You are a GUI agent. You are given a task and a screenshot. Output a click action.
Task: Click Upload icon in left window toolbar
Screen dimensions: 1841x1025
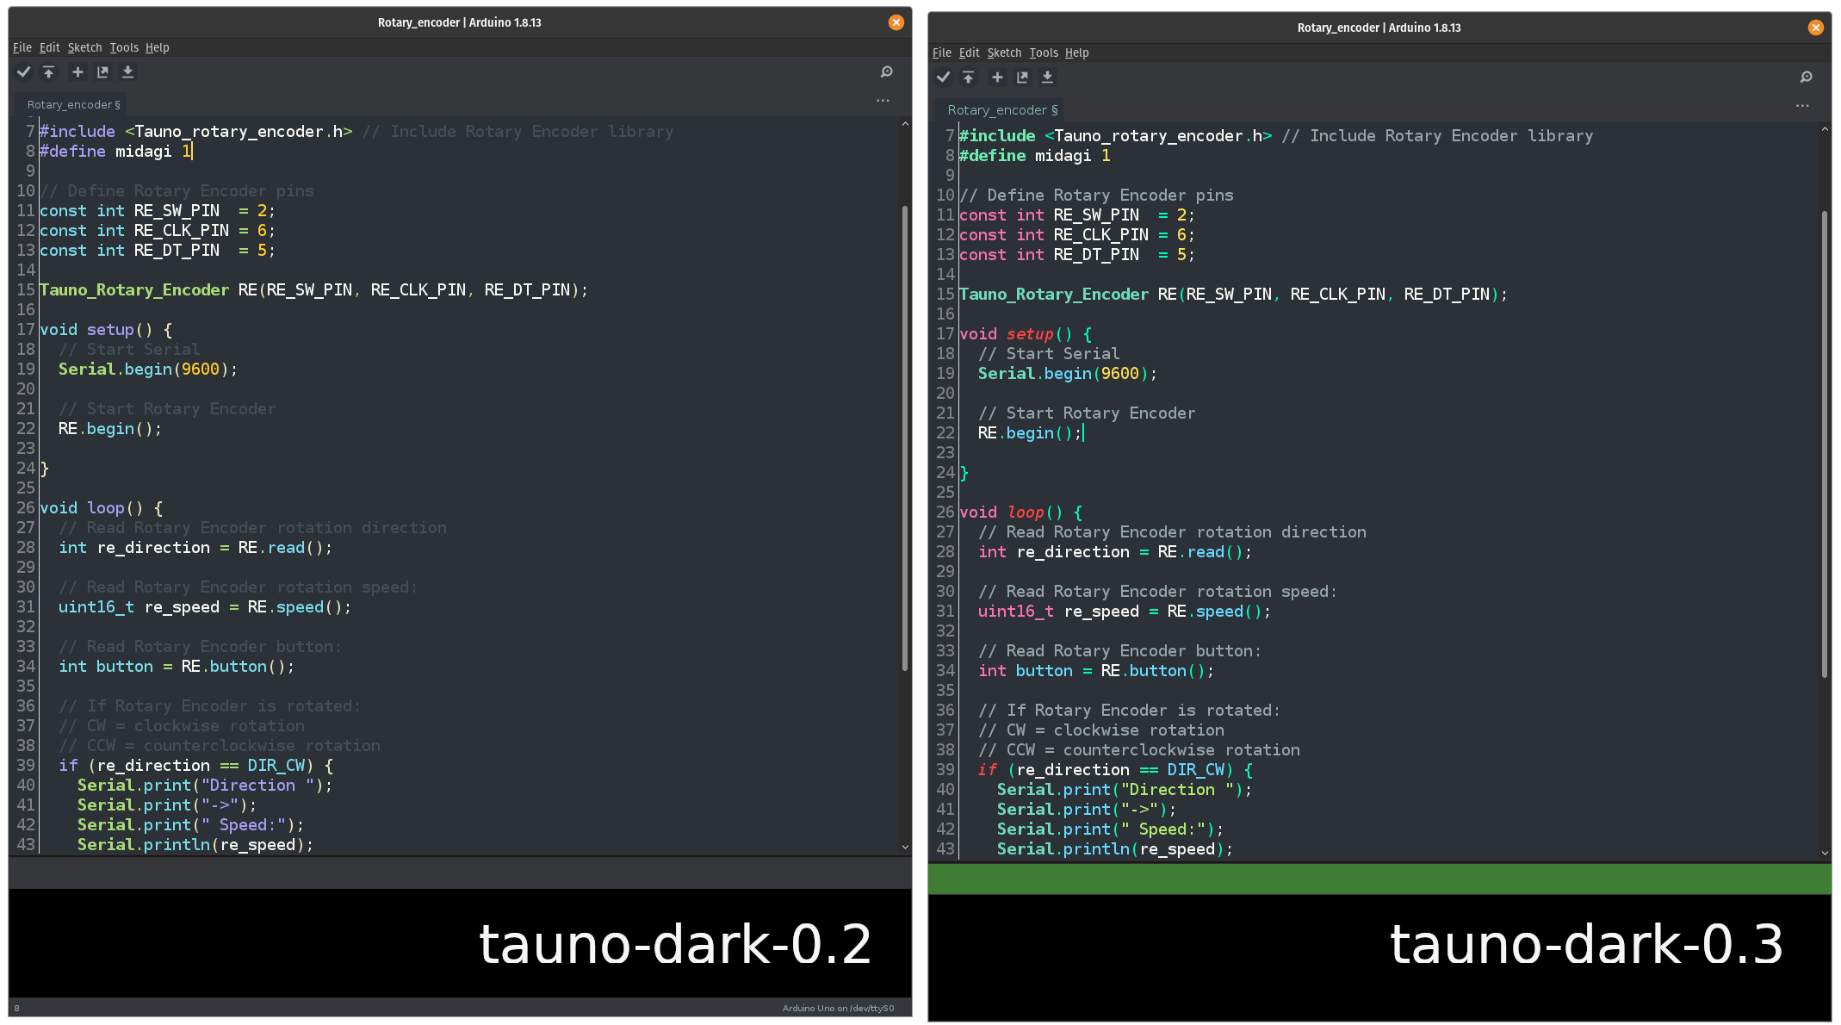[49, 72]
